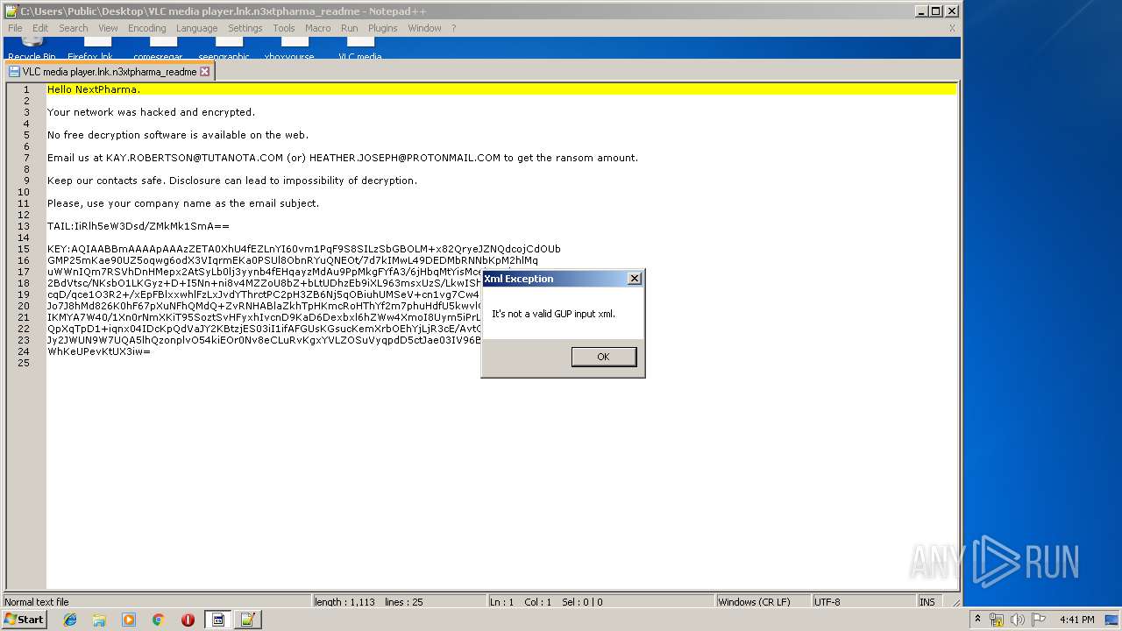1122x631 pixels.
Task: Click 'Your network was hacked and encrypted.' line
Action: [x=151, y=112]
